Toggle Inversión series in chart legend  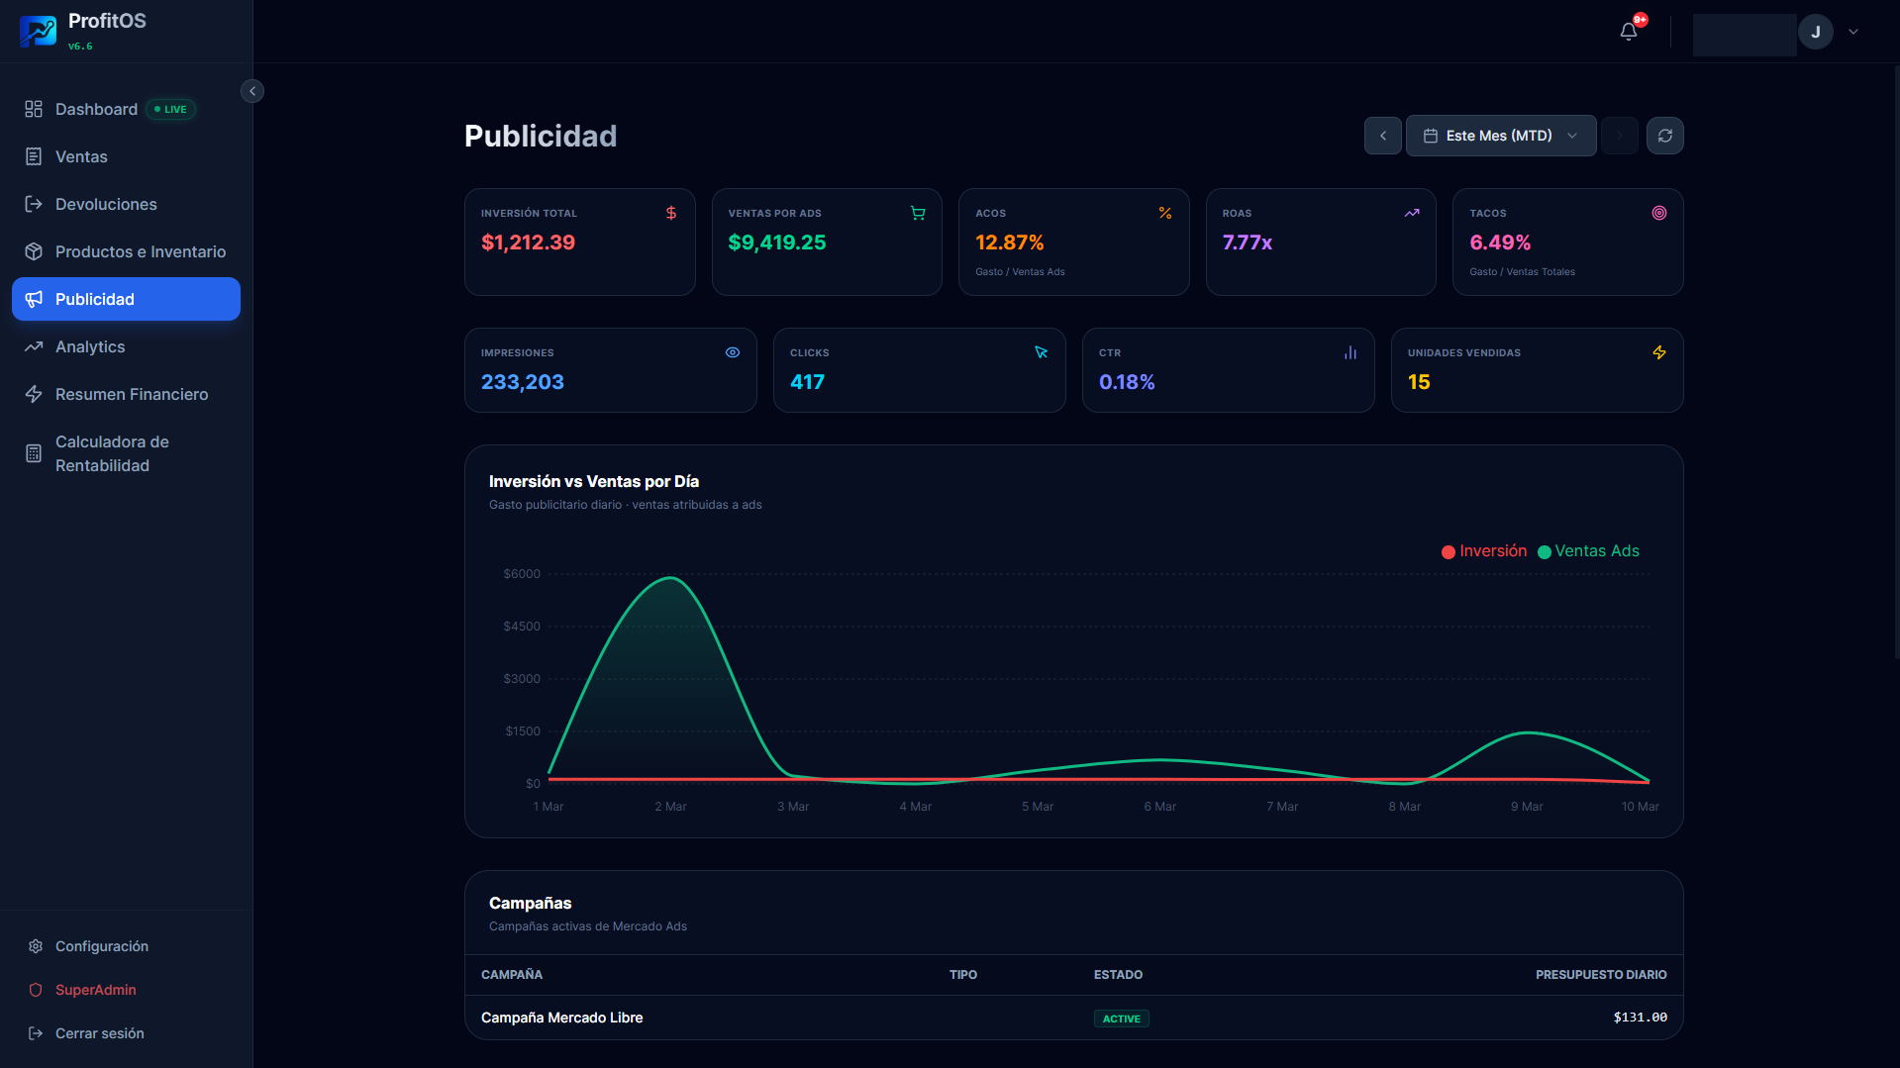(1484, 551)
